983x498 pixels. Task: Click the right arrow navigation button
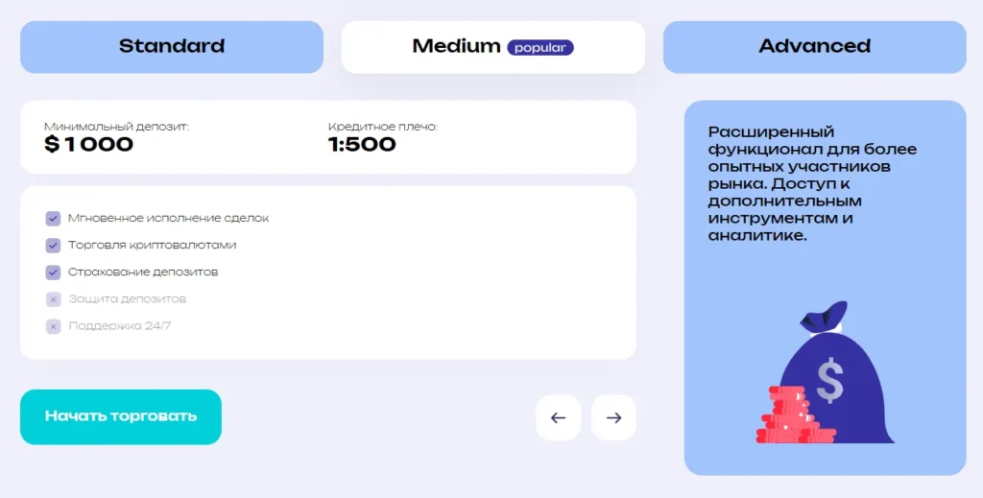613,417
